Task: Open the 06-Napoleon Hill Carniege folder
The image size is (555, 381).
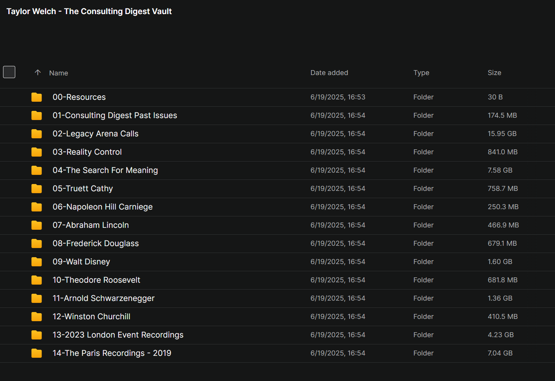Action: click(x=103, y=207)
